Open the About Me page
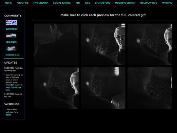 point(23,3)
